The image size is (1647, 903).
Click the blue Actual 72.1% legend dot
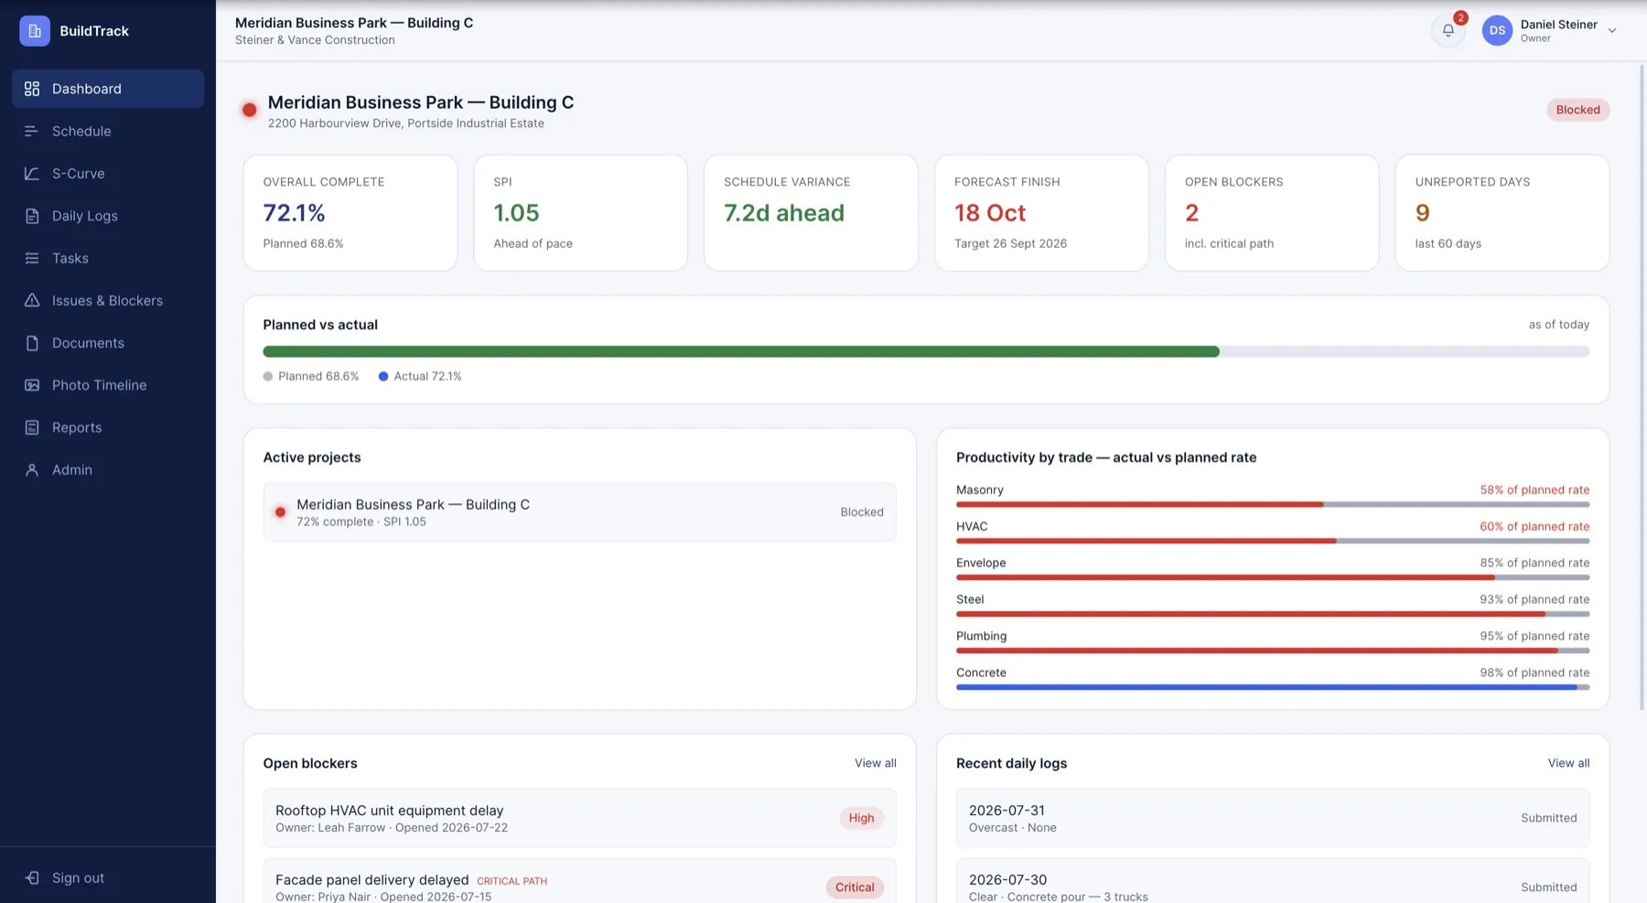pyautogui.click(x=383, y=376)
